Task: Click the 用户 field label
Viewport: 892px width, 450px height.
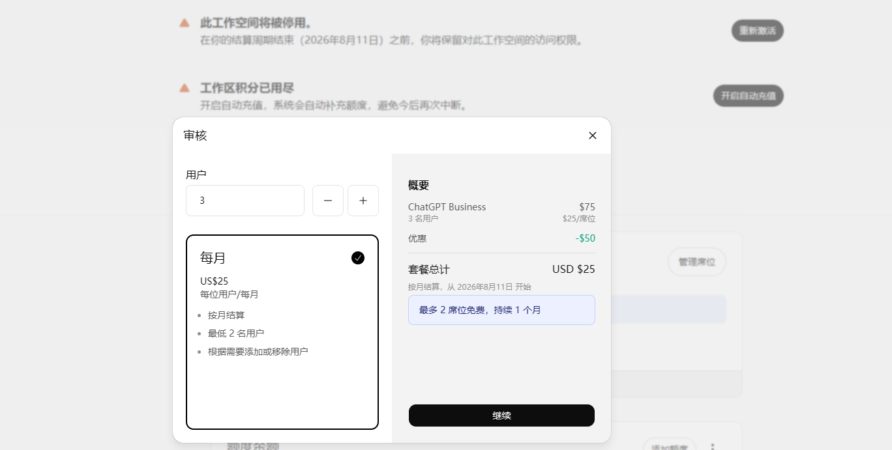Action: pos(196,175)
